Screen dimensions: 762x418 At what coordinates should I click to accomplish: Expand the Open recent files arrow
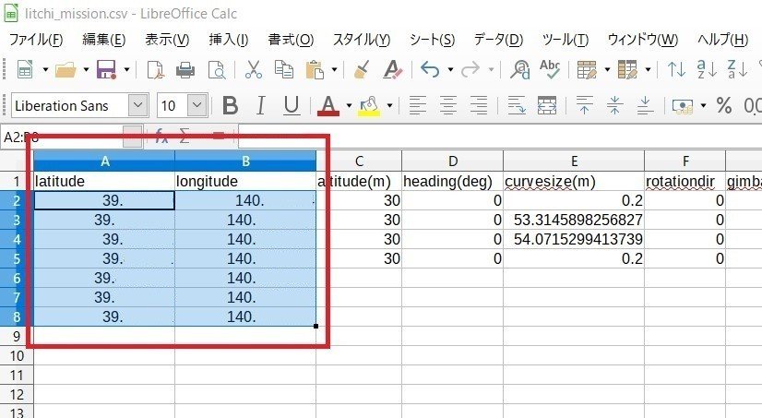pos(86,69)
